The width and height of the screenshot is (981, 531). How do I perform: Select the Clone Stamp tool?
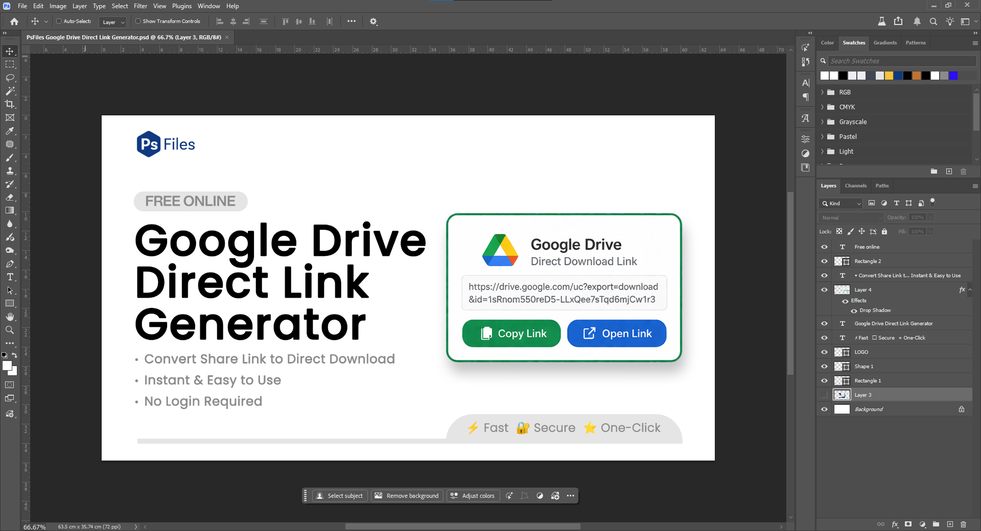point(10,171)
